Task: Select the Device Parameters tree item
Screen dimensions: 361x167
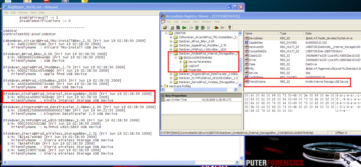Action: (200, 62)
